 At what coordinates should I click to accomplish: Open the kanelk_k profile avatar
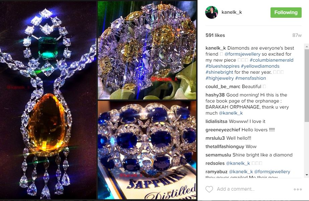click(212, 12)
